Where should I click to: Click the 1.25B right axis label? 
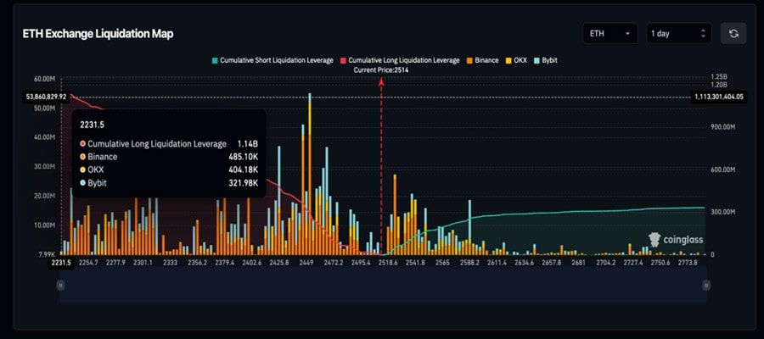(x=719, y=77)
